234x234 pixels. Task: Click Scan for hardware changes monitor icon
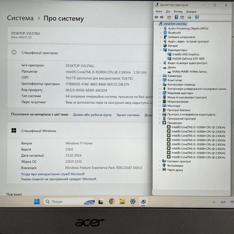197,17
